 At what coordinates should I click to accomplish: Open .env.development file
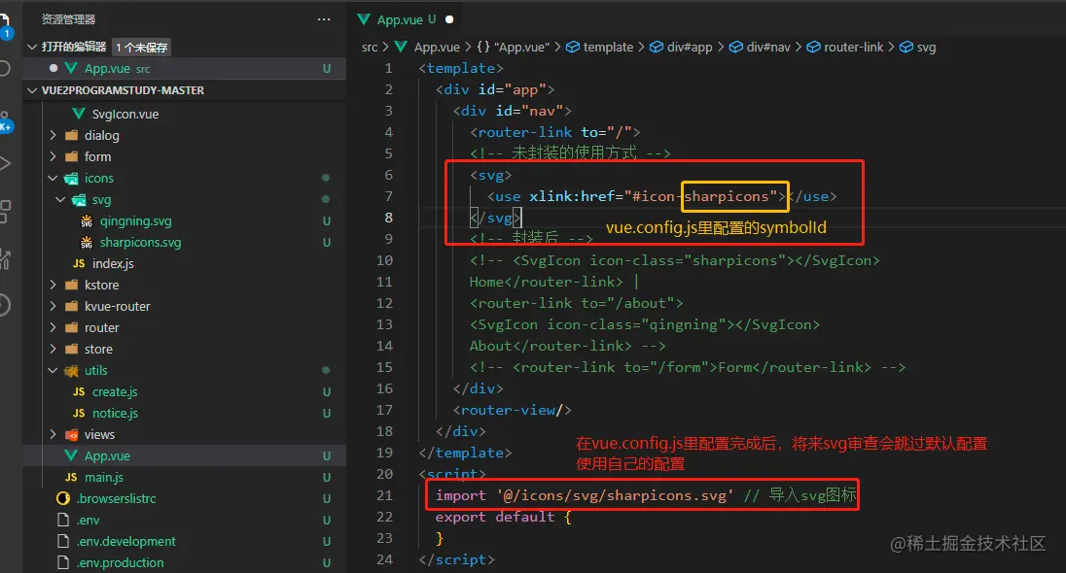(x=125, y=541)
